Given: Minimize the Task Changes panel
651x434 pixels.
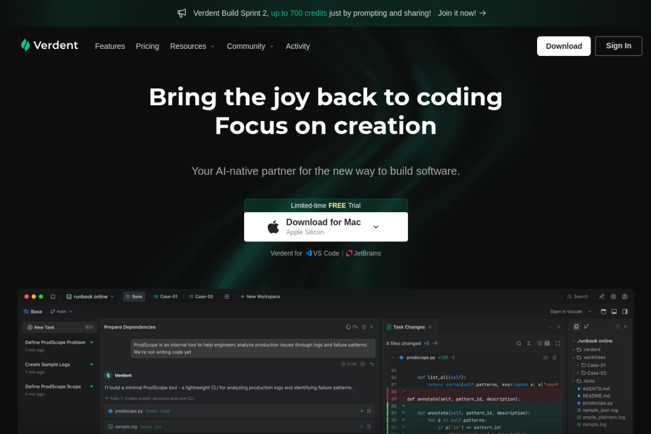Looking at the screenshot, I should click(550, 327).
